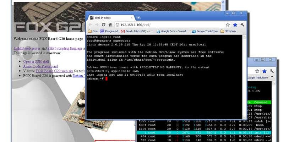Close the Shell In A Box tab
The image size is (284, 142).
click(x=131, y=18)
